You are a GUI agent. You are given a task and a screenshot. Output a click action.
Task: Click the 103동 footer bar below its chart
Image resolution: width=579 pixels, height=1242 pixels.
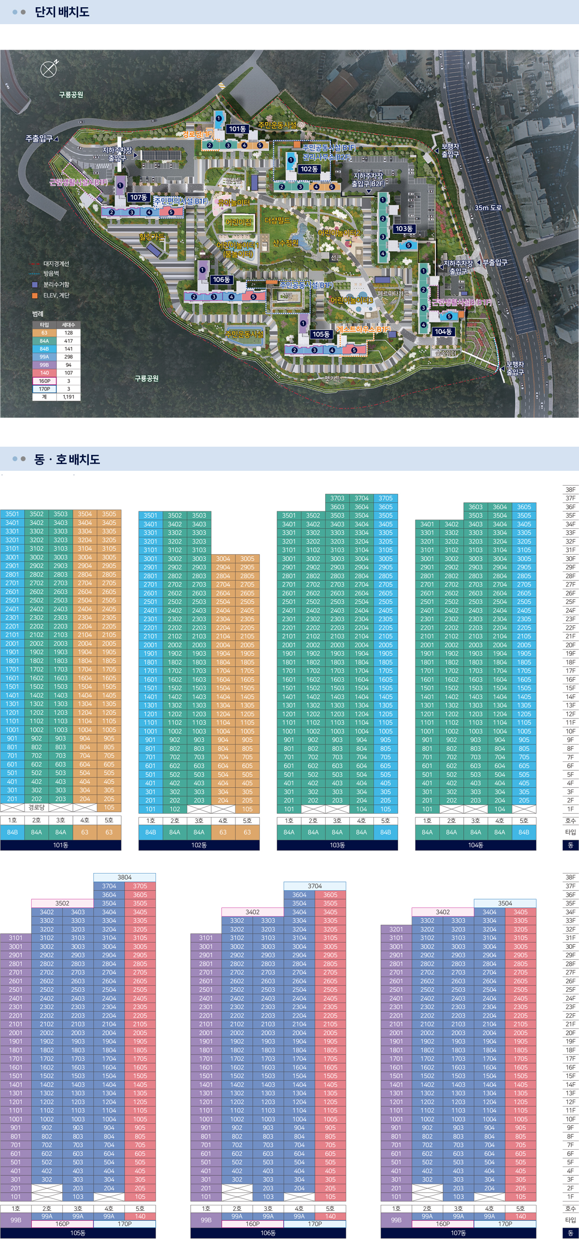pyautogui.click(x=337, y=845)
